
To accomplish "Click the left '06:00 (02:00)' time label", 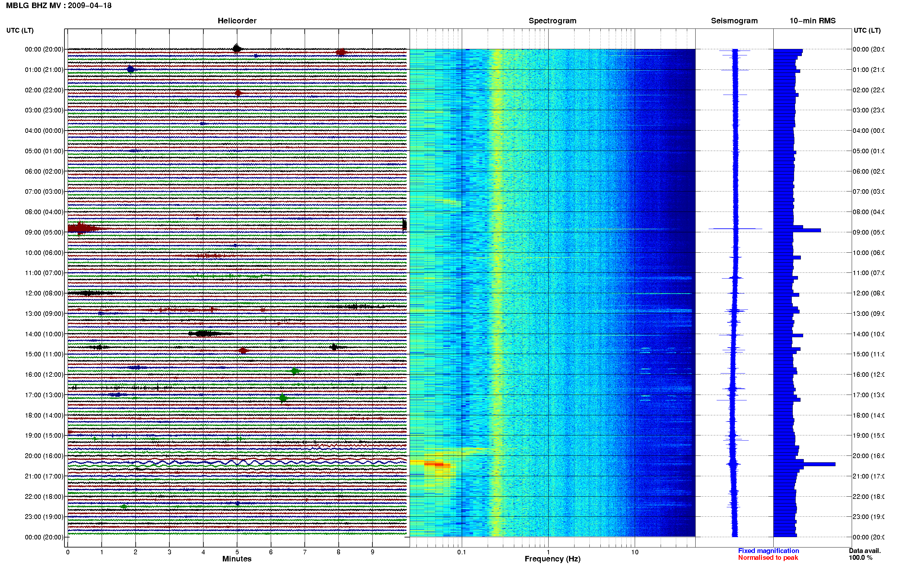I will point(44,171).
